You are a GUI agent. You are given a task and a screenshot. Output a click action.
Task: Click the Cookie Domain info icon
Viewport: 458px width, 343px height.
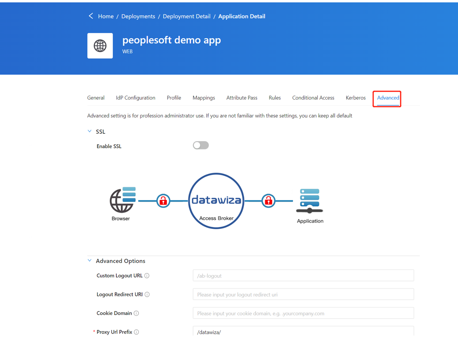click(136, 313)
